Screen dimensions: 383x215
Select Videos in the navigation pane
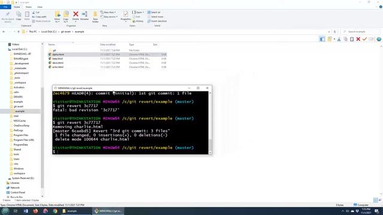(x=16, y=44)
